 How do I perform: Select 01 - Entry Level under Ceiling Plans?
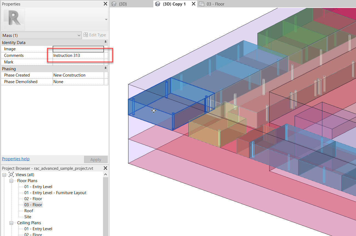point(38,229)
